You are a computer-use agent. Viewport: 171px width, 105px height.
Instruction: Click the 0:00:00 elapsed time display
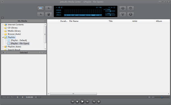tap(29, 97)
